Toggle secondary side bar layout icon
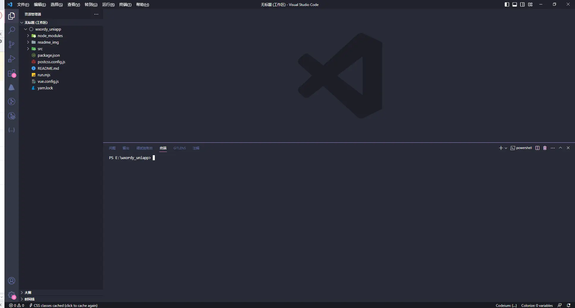The image size is (575, 308). pos(522,4)
